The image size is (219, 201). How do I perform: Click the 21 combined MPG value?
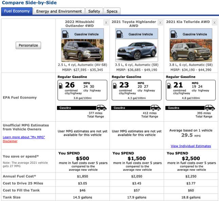tap(178, 85)
